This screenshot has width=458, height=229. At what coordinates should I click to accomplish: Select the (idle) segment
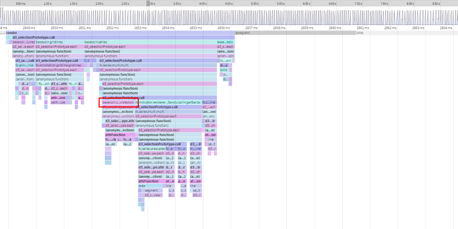tap(359, 33)
